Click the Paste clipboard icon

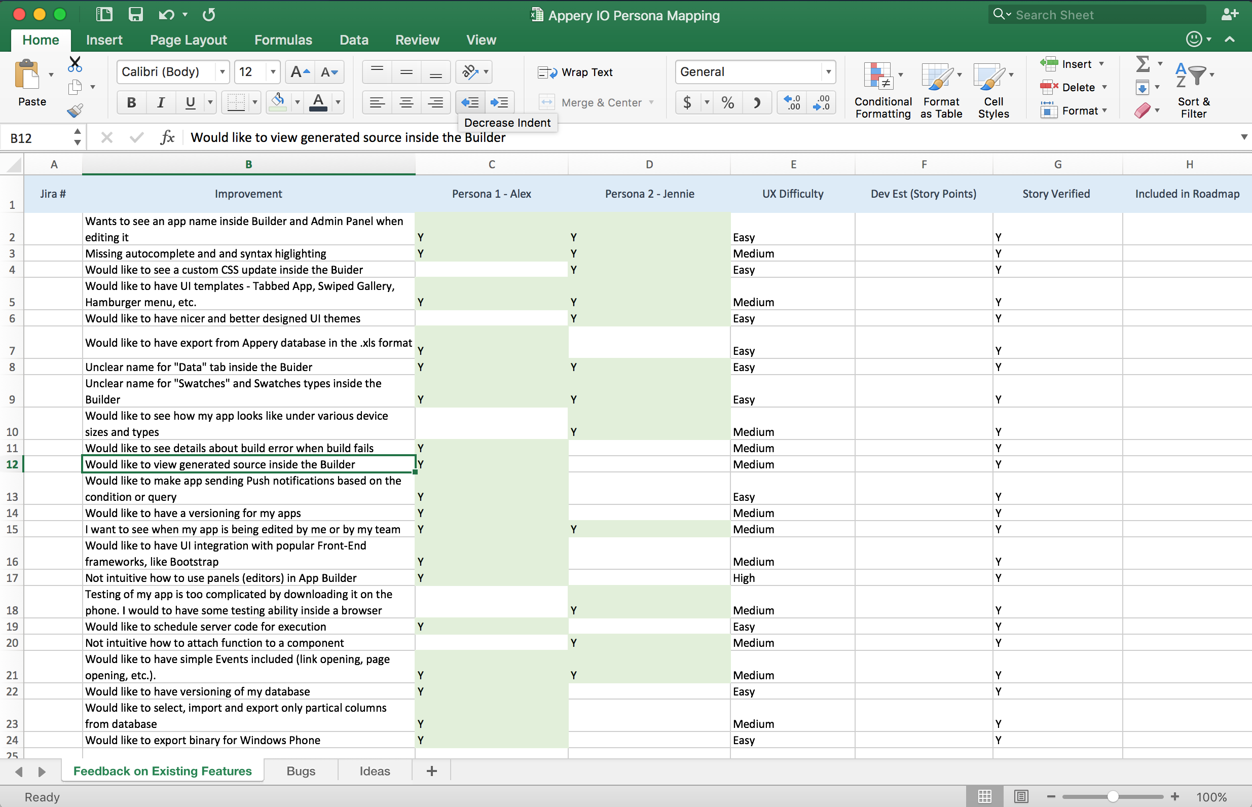27,75
